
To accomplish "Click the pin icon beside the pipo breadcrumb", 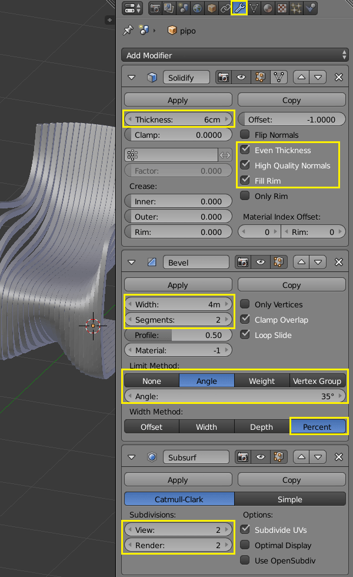I will coord(128,30).
